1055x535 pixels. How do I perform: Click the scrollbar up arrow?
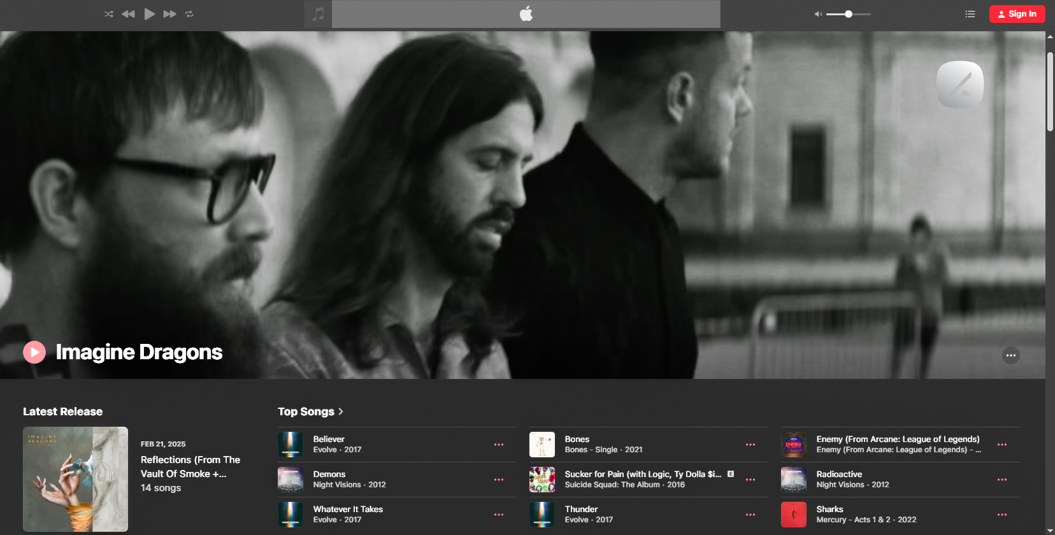[x=1050, y=36]
